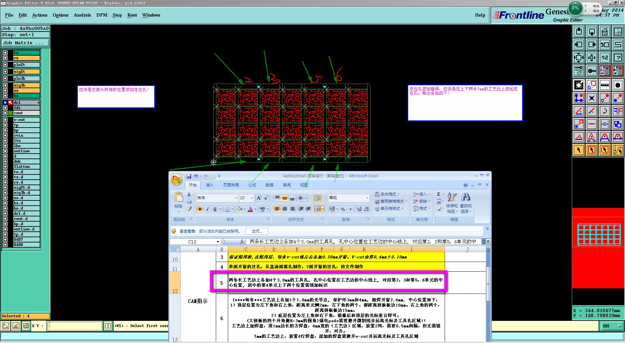Click the pan up arrow icon

(x=579, y=32)
